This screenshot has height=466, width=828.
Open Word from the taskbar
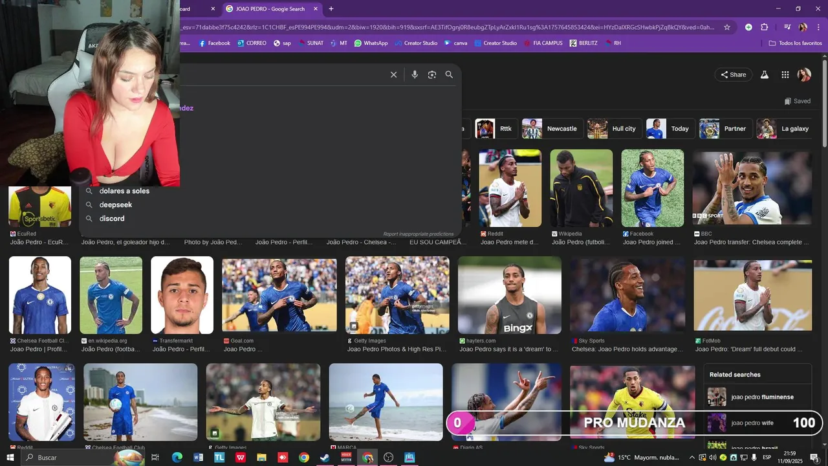click(199, 458)
